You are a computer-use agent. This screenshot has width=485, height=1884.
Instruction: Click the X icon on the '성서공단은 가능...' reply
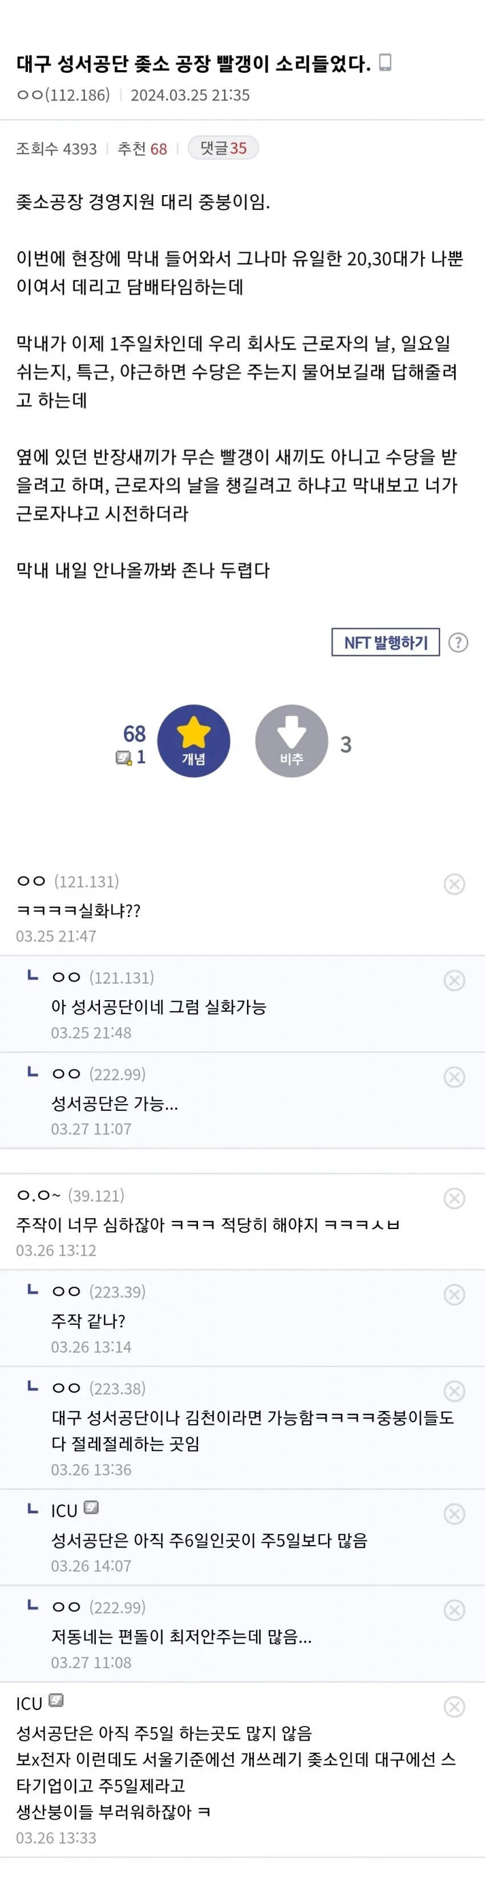tap(454, 1077)
